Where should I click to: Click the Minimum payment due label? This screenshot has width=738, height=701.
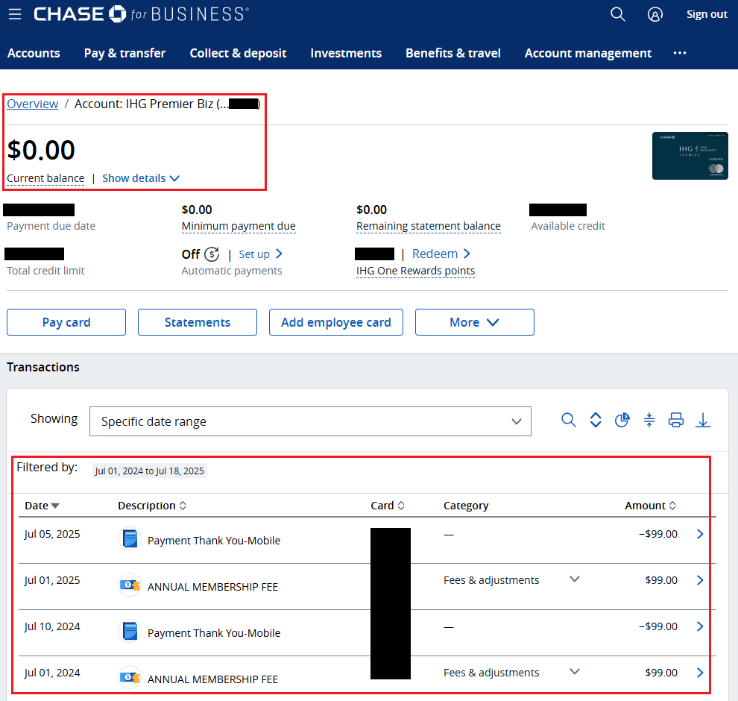click(239, 226)
